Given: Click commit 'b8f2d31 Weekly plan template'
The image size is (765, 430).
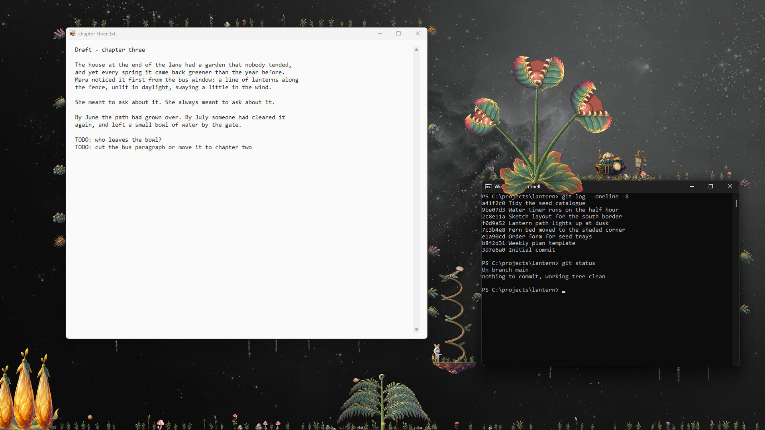Looking at the screenshot, I should [528, 243].
